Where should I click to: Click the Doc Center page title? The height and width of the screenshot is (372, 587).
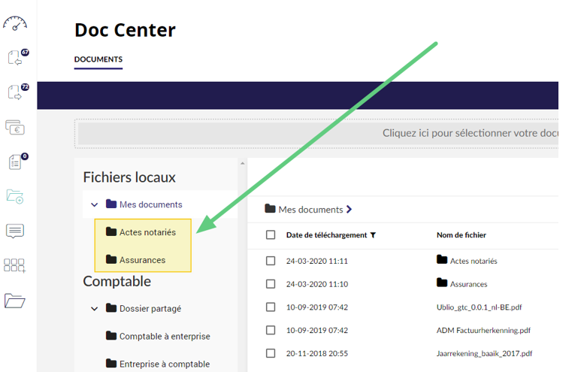[125, 30]
